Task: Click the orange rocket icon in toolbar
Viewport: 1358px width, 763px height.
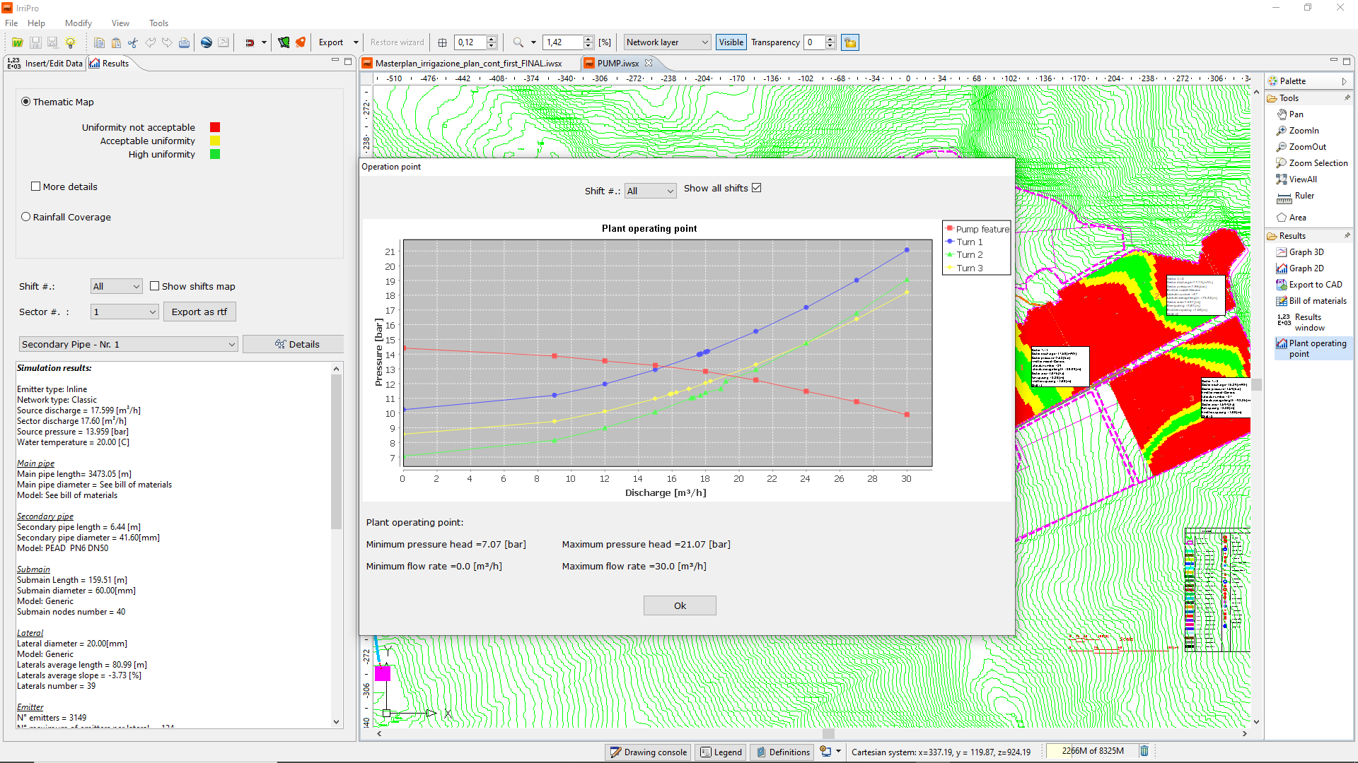Action: (301, 42)
